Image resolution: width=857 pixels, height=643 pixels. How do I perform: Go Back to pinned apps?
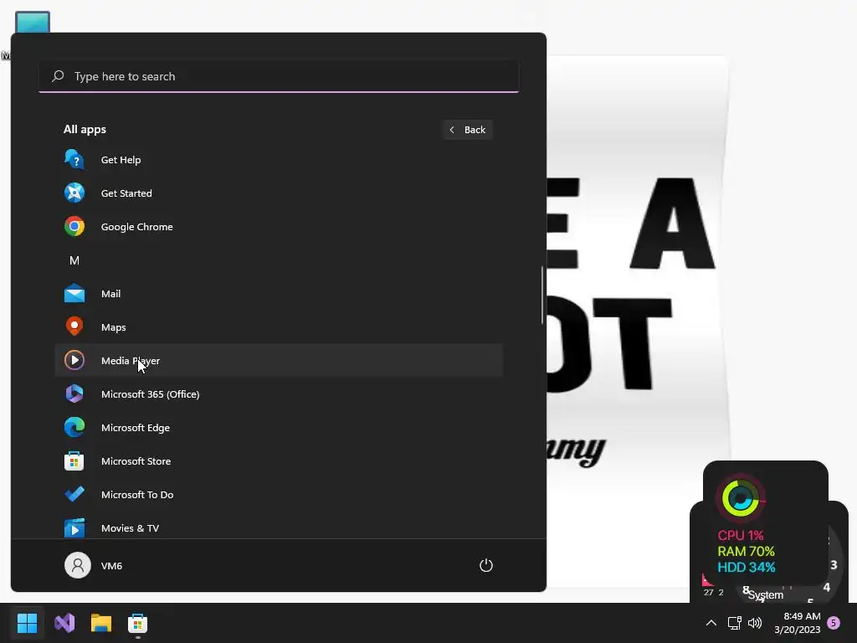pyautogui.click(x=468, y=130)
